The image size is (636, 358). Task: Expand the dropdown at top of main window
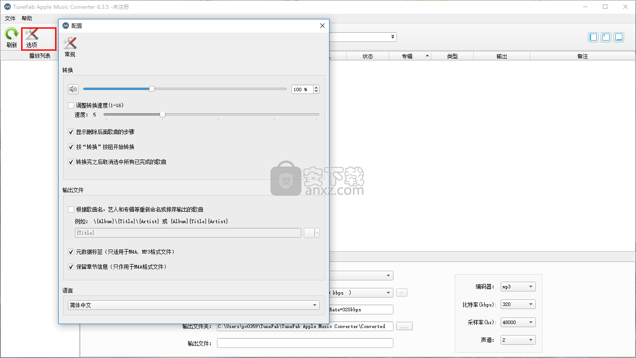[x=393, y=37]
